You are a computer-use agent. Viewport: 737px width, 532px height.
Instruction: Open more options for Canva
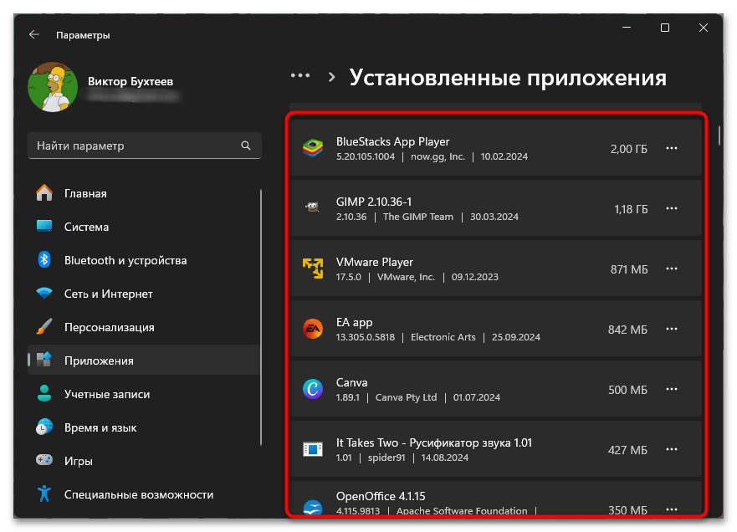pyautogui.click(x=672, y=389)
